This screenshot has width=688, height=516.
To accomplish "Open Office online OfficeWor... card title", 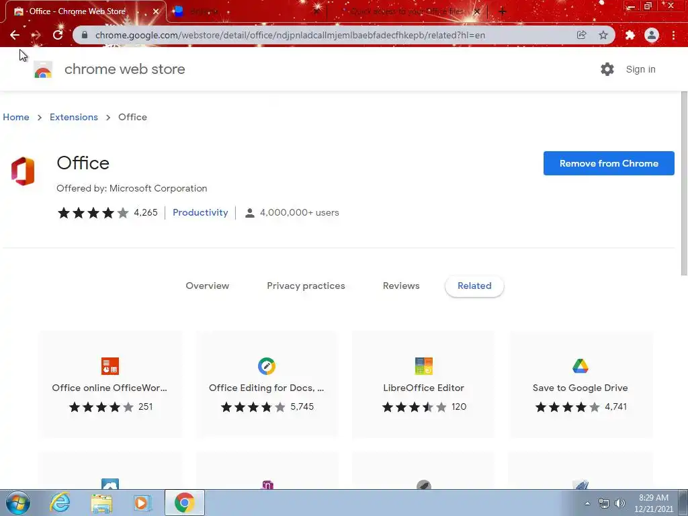I will pyautogui.click(x=110, y=388).
